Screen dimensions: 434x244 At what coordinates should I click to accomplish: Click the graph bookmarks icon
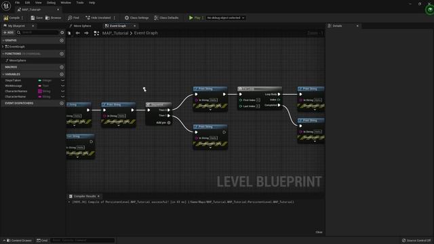(x=69, y=33)
